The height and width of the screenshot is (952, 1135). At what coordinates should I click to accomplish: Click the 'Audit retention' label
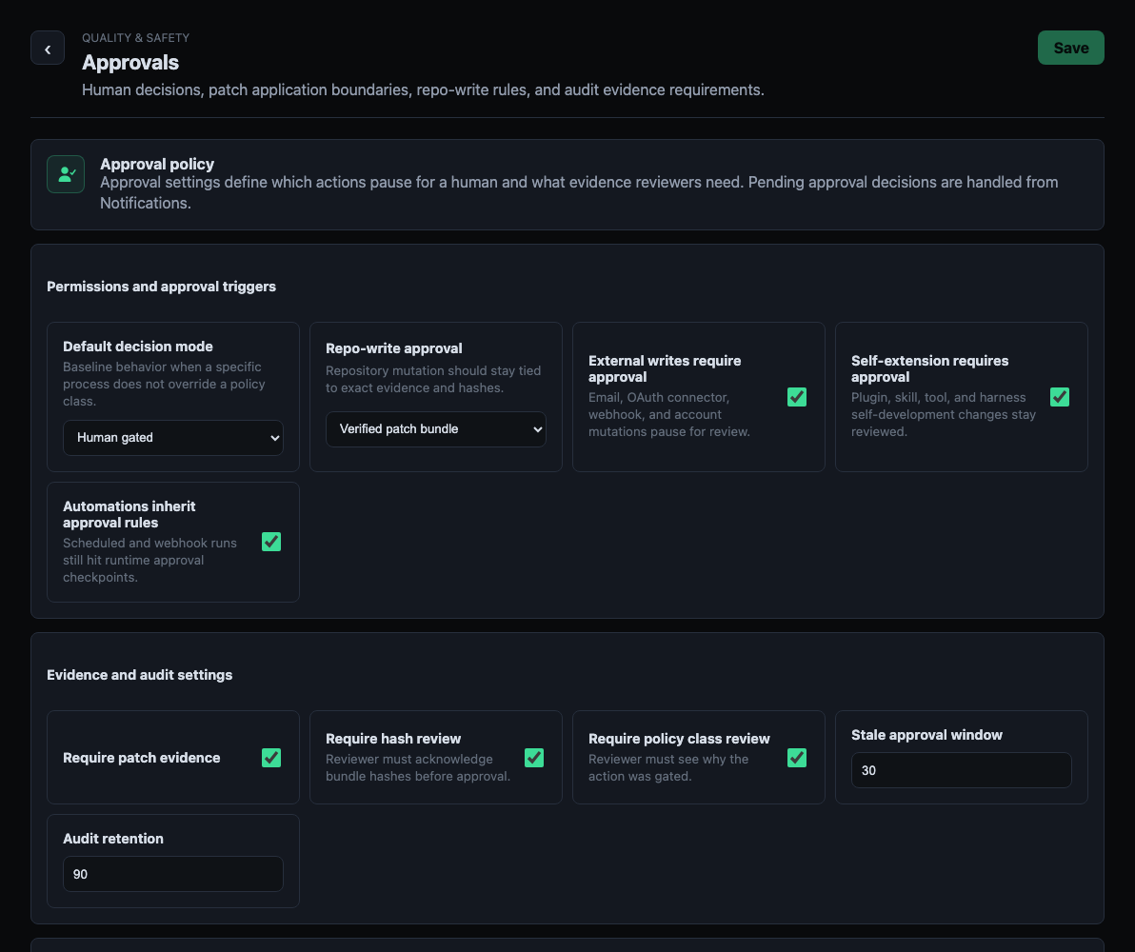coord(113,839)
